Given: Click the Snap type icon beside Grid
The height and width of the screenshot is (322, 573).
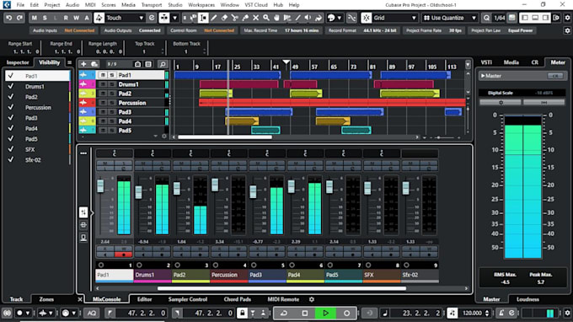Looking at the screenshot, I should click(367, 18).
